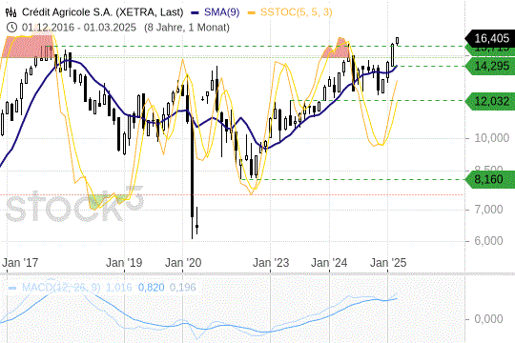515x343 pixels.
Task: Click the blue SMA(9) legend marker
Action: (196, 12)
